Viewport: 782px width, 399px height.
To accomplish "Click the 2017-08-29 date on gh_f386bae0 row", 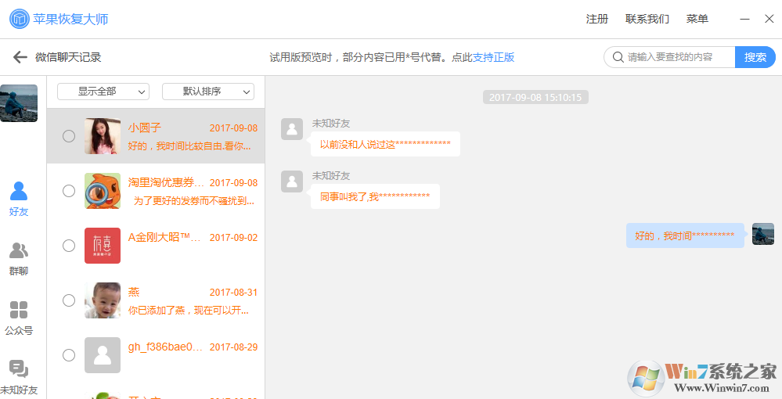I will click(233, 347).
